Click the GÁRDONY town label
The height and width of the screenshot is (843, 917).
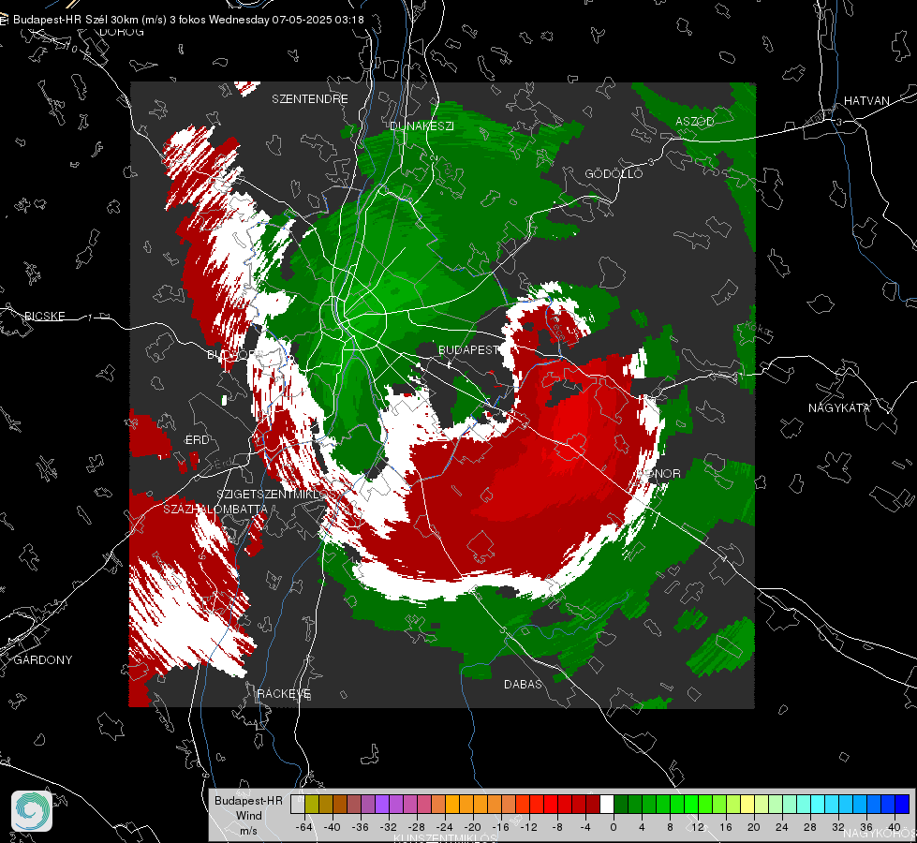tap(43, 660)
